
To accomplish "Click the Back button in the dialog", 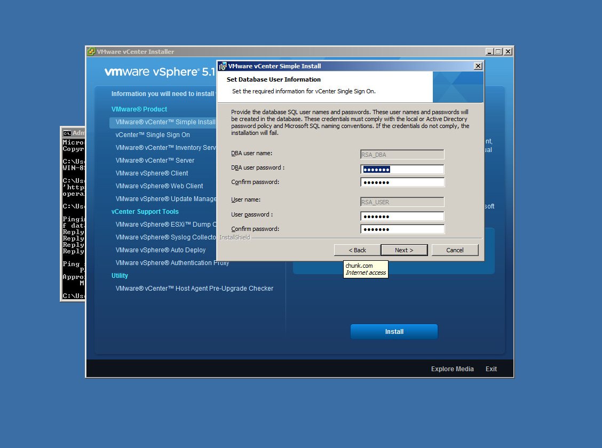I will tap(357, 250).
